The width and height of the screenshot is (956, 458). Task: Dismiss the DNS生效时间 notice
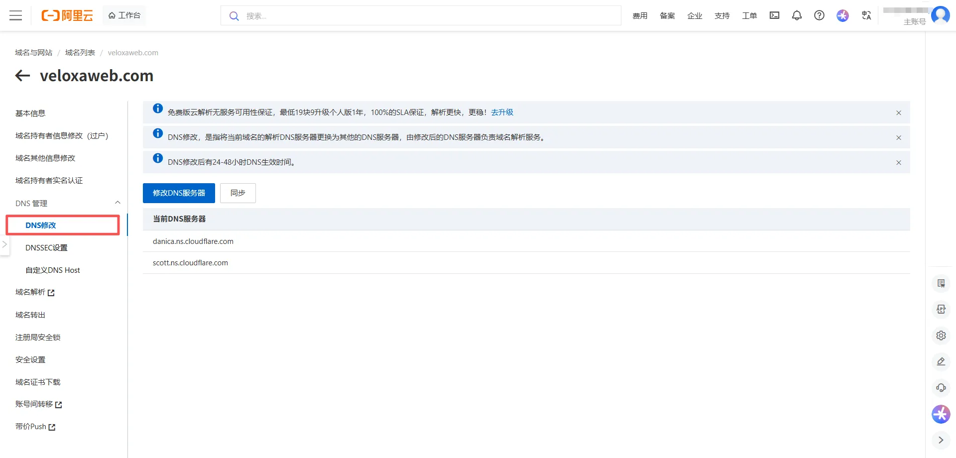point(899,163)
